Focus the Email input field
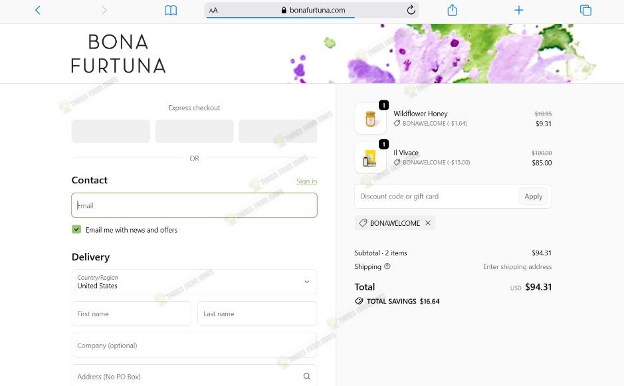The width and height of the screenshot is (624, 386). 194,205
